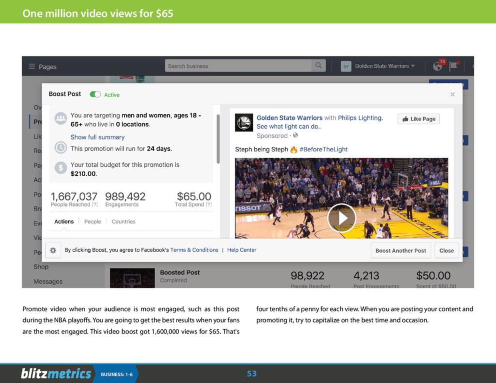
Task: Click the $65.00 total spend value
Action: tap(194, 196)
